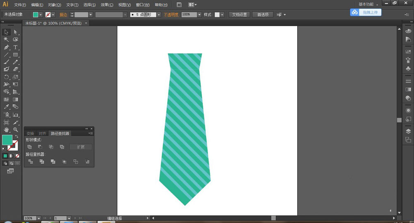Pick the Magic Wand tool
Viewport: 414px width, 223px height.
click(x=6, y=40)
